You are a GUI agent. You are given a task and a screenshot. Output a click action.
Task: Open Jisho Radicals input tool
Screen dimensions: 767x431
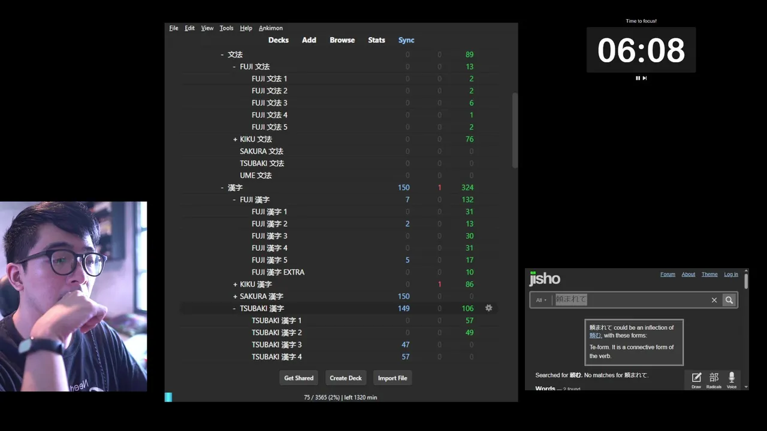pyautogui.click(x=714, y=380)
